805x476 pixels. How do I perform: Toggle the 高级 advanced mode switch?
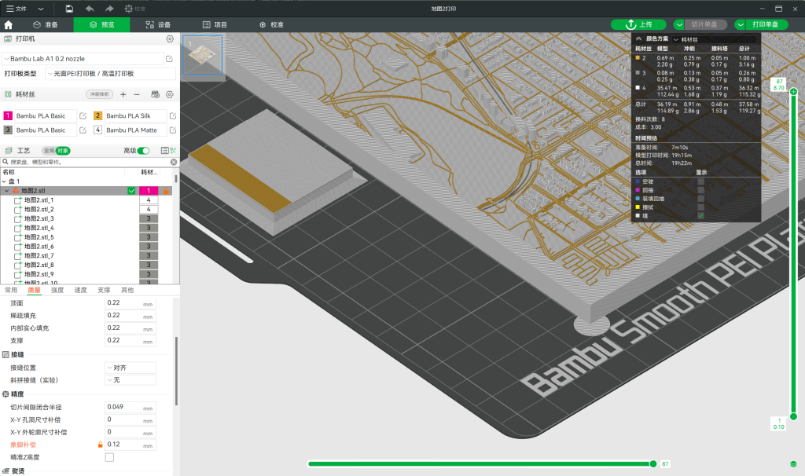pyautogui.click(x=143, y=150)
